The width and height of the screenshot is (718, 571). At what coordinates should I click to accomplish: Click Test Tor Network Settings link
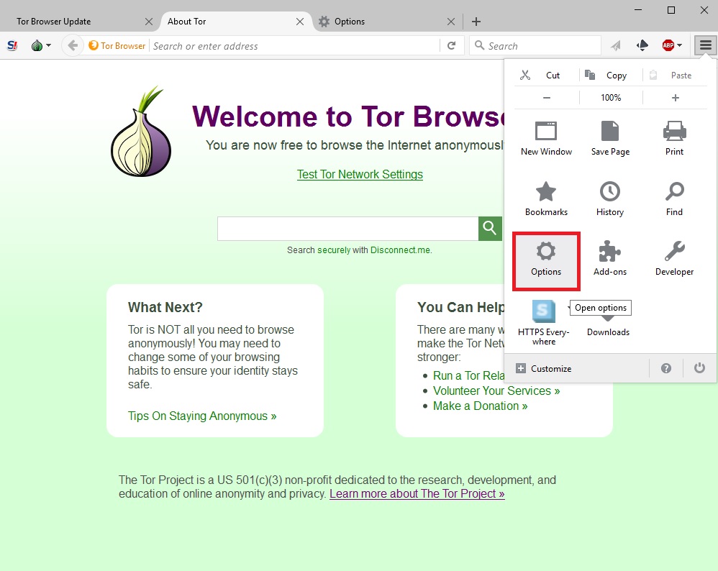pyautogui.click(x=360, y=175)
